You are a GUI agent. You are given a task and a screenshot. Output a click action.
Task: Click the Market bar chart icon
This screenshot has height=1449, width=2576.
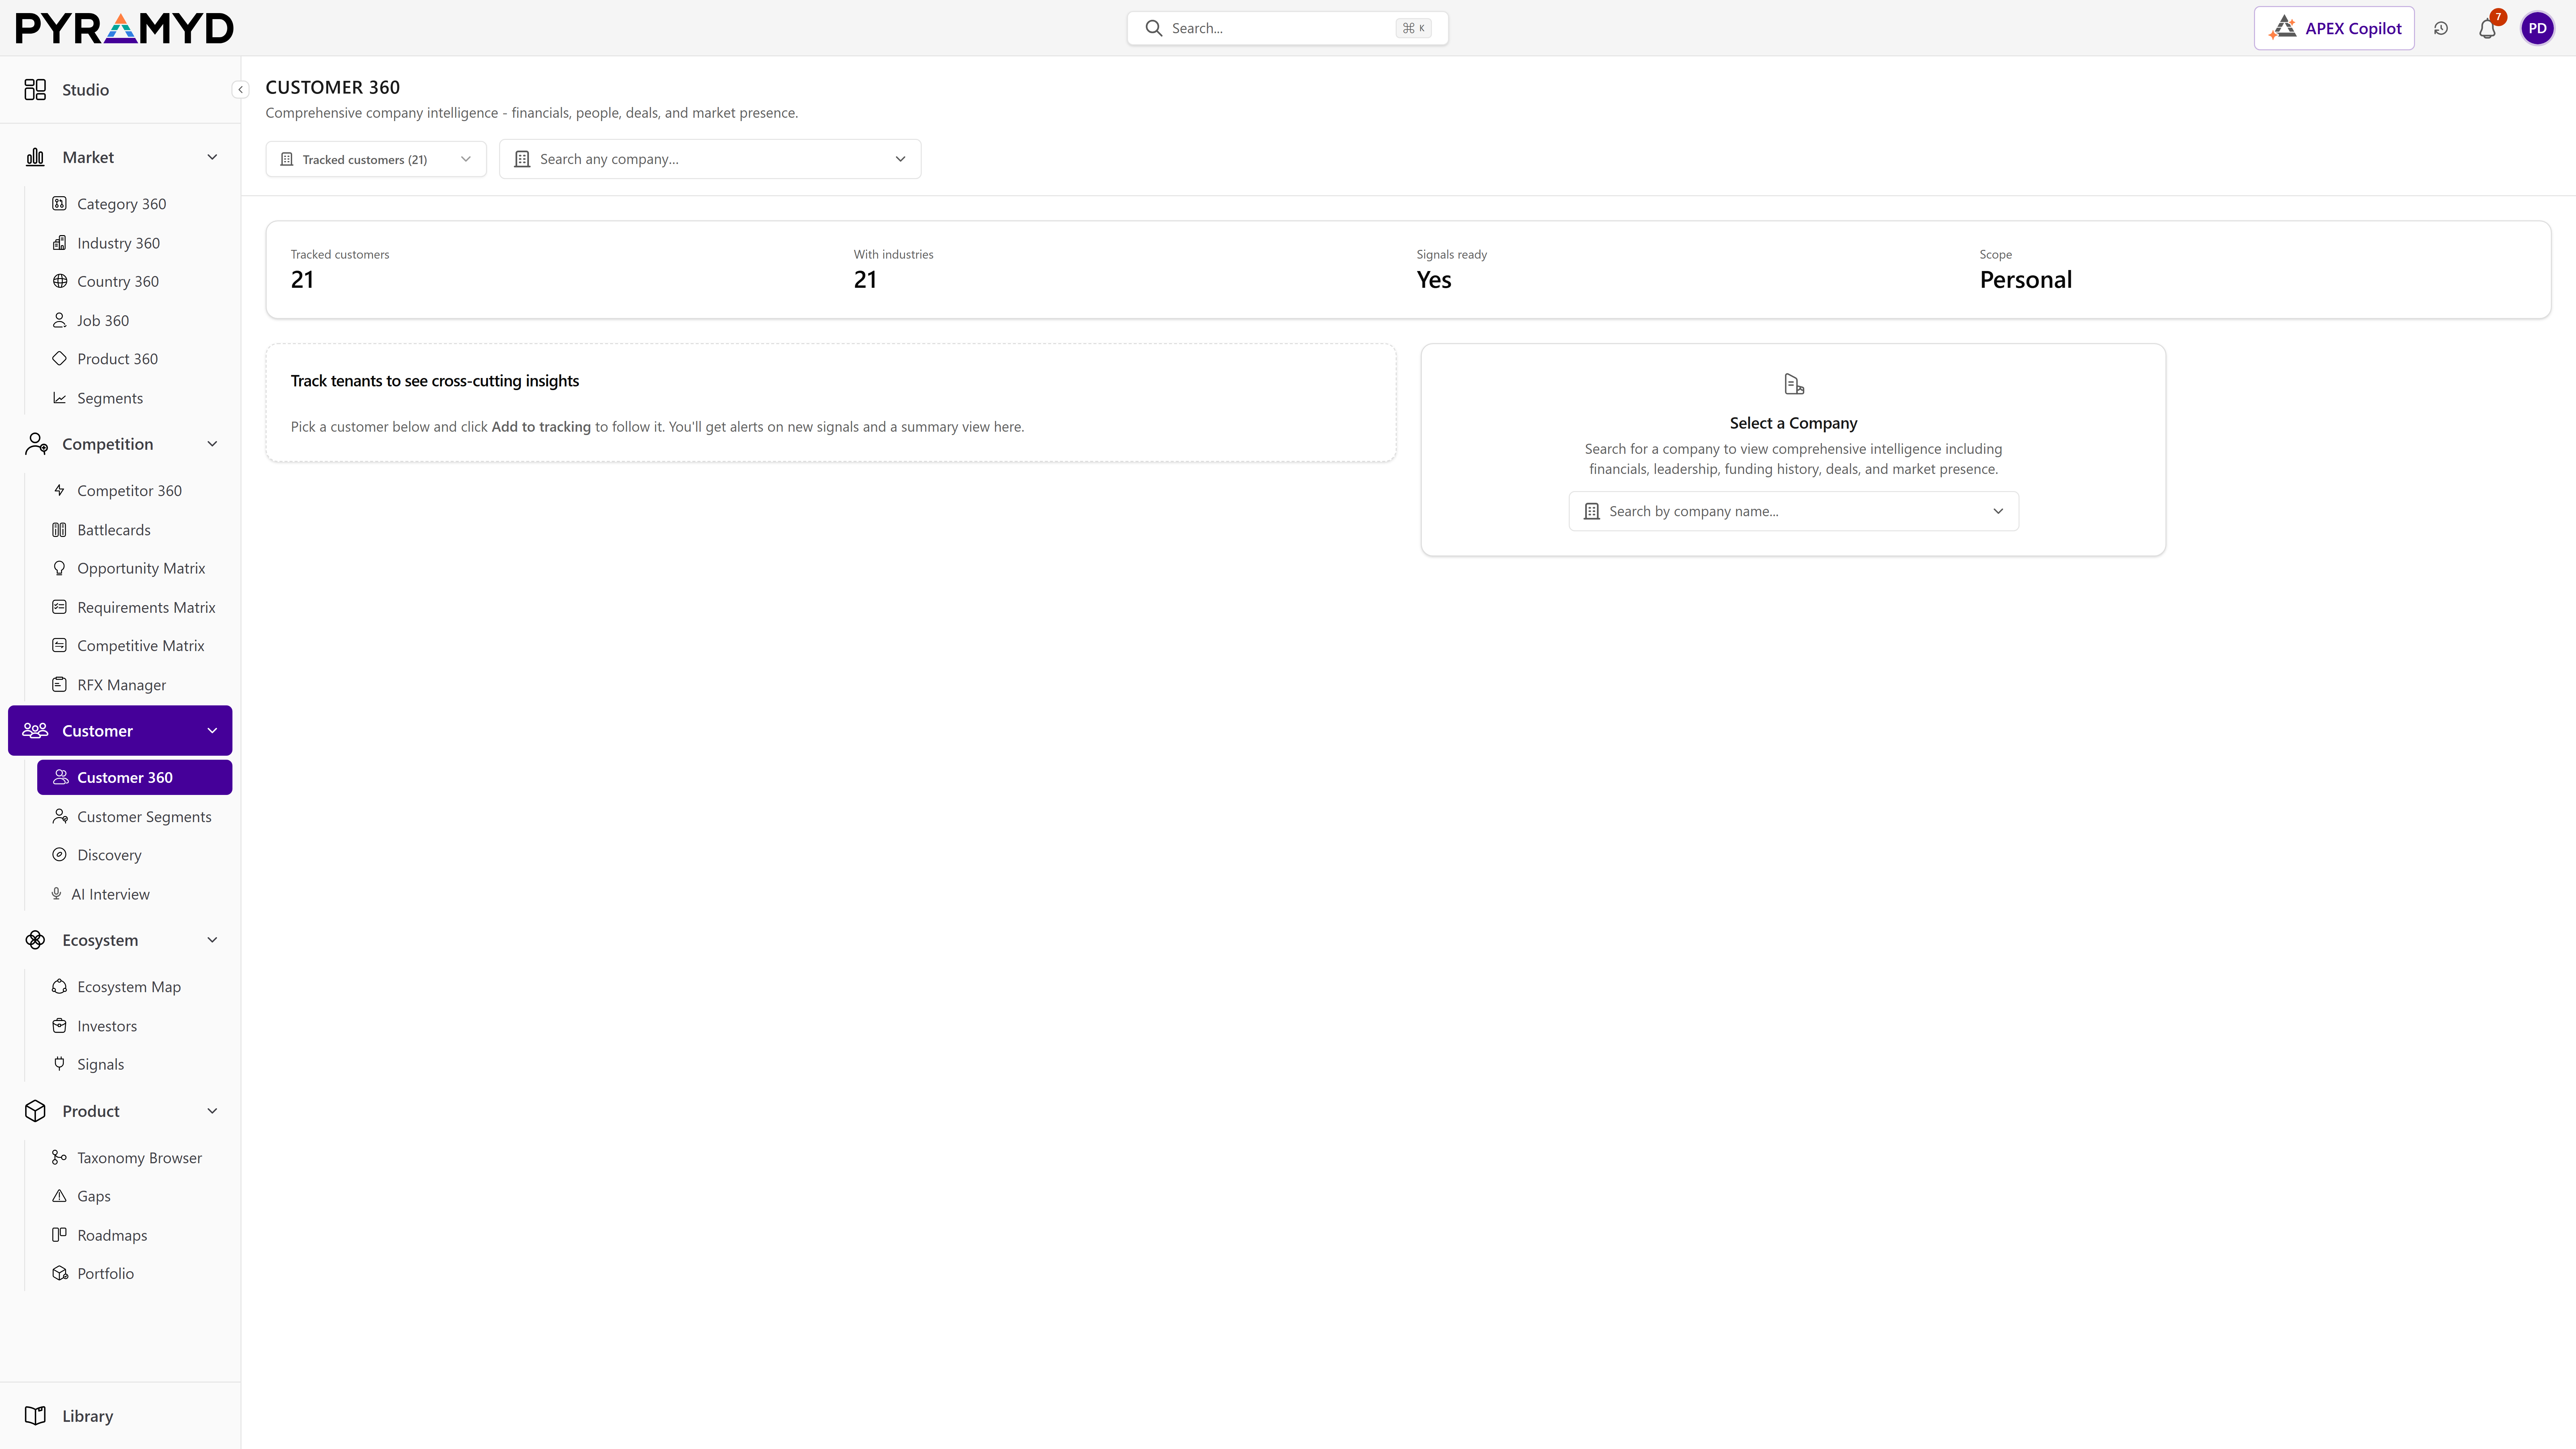(x=35, y=157)
